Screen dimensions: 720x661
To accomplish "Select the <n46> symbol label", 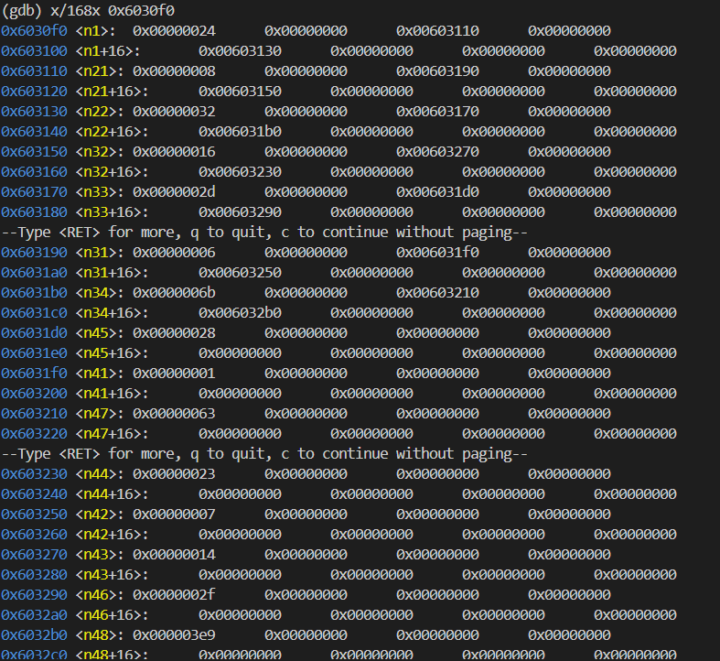I will click(95, 595).
